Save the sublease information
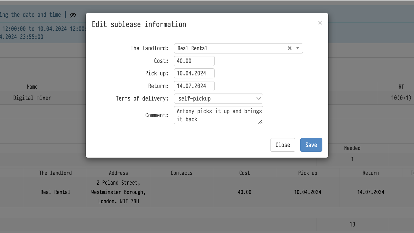The image size is (414, 233). pos(311,145)
